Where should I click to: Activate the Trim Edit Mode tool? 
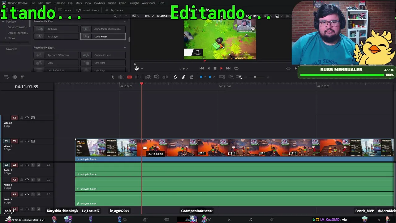pos(121,77)
